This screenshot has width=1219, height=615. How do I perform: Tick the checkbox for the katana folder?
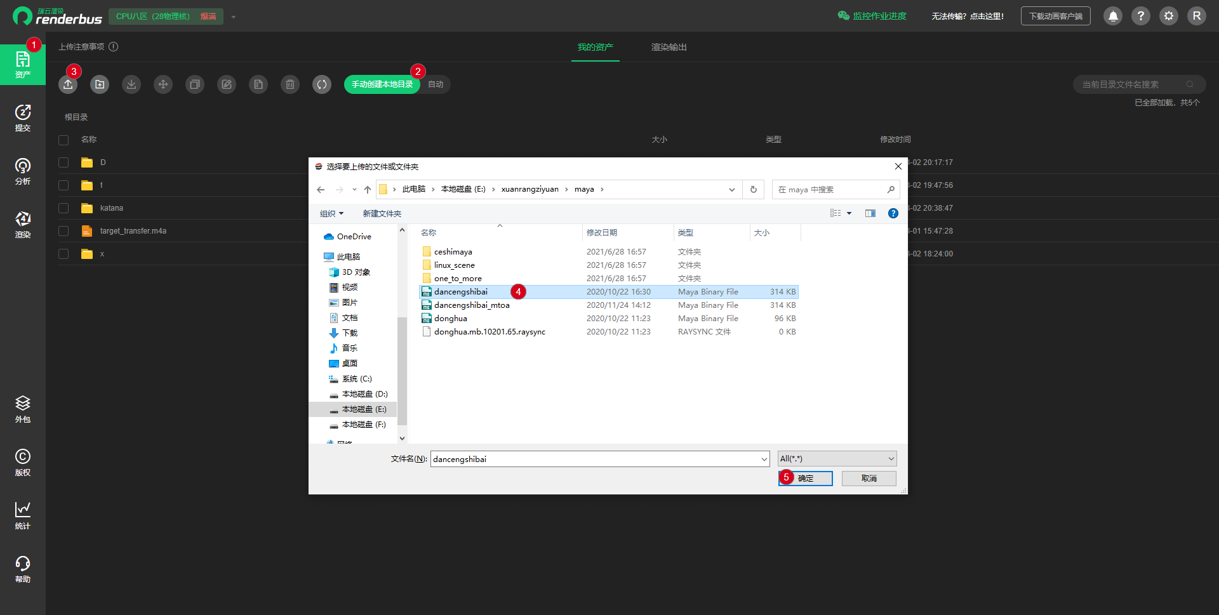click(x=63, y=208)
